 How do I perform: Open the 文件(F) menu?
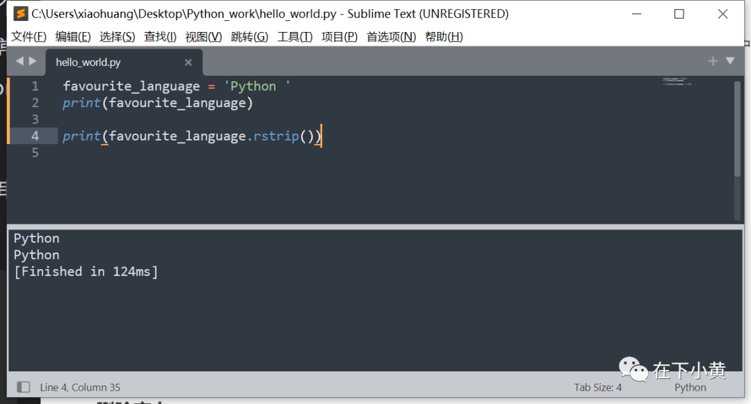click(x=29, y=37)
